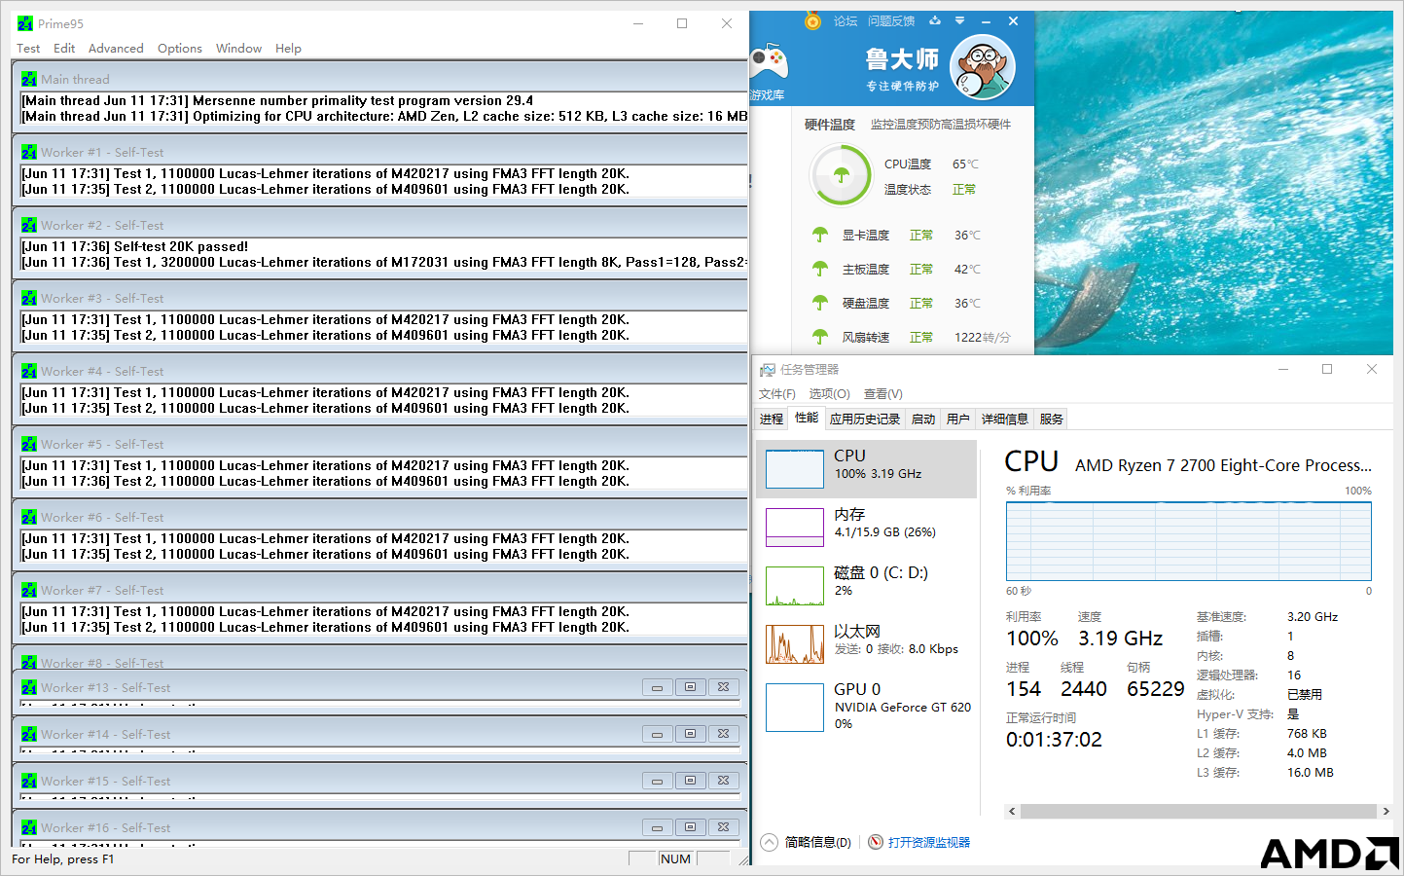Screen dimensions: 1404x876
Task: Click the 打开资源监视器 link
Action: click(x=929, y=842)
